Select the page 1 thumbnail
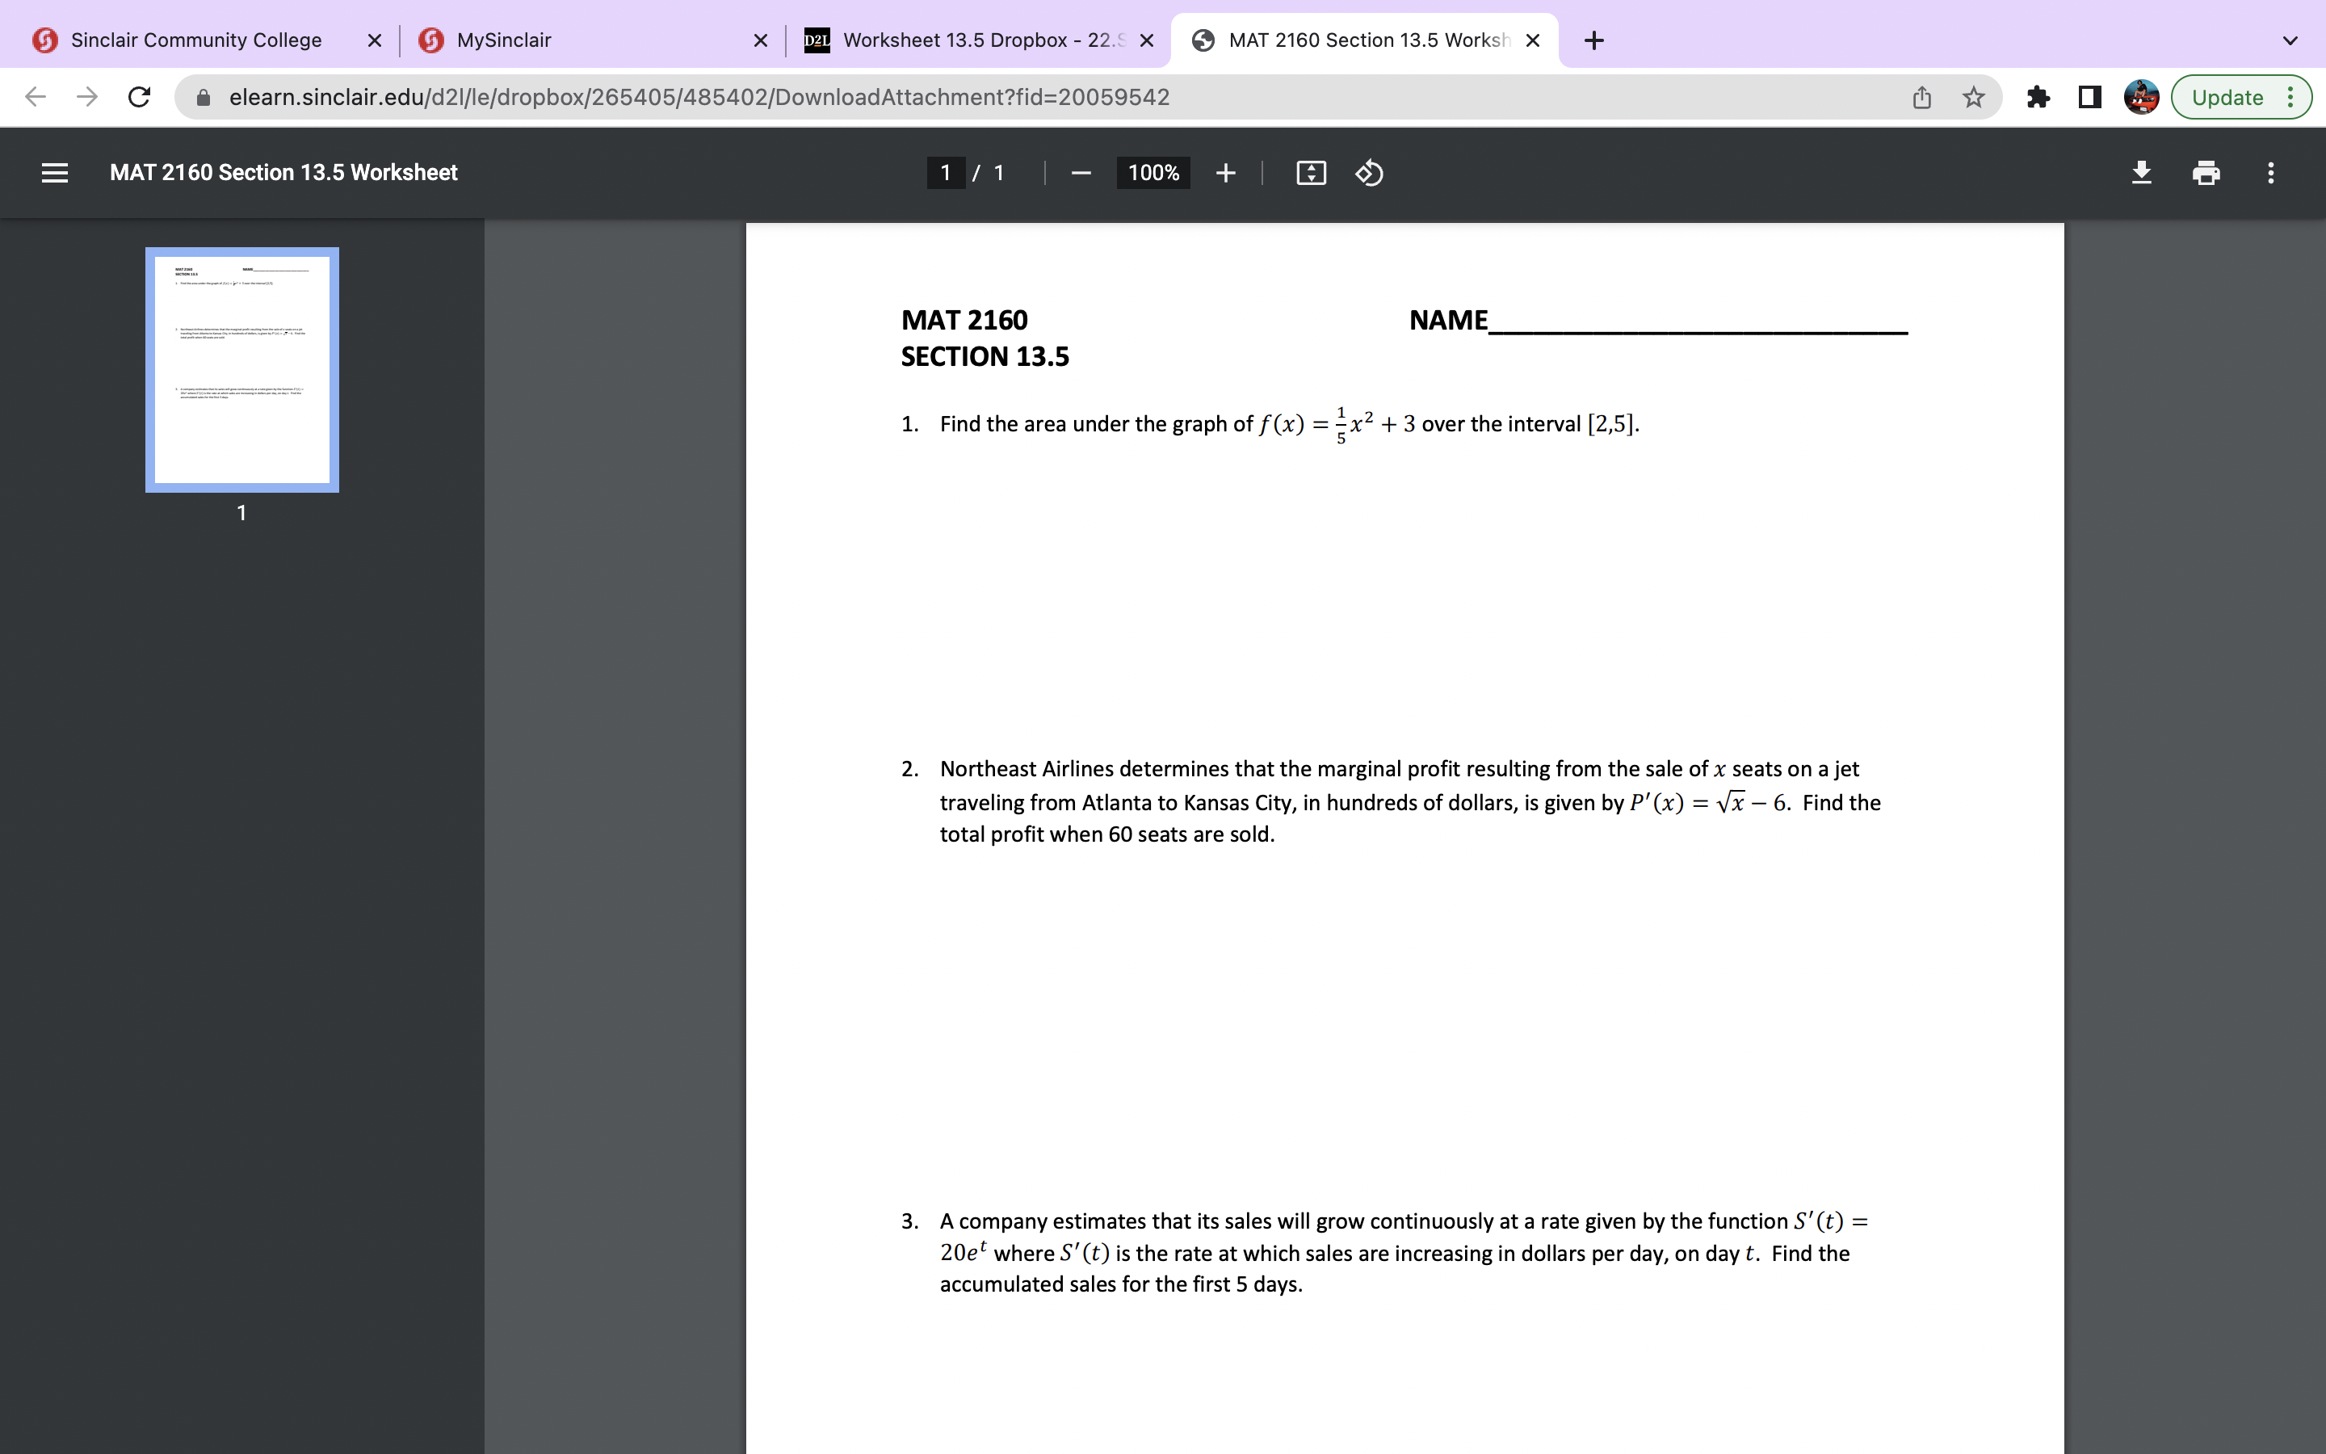Screen dimensions: 2326x1454 pyautogui.click(x=241, y=369)
